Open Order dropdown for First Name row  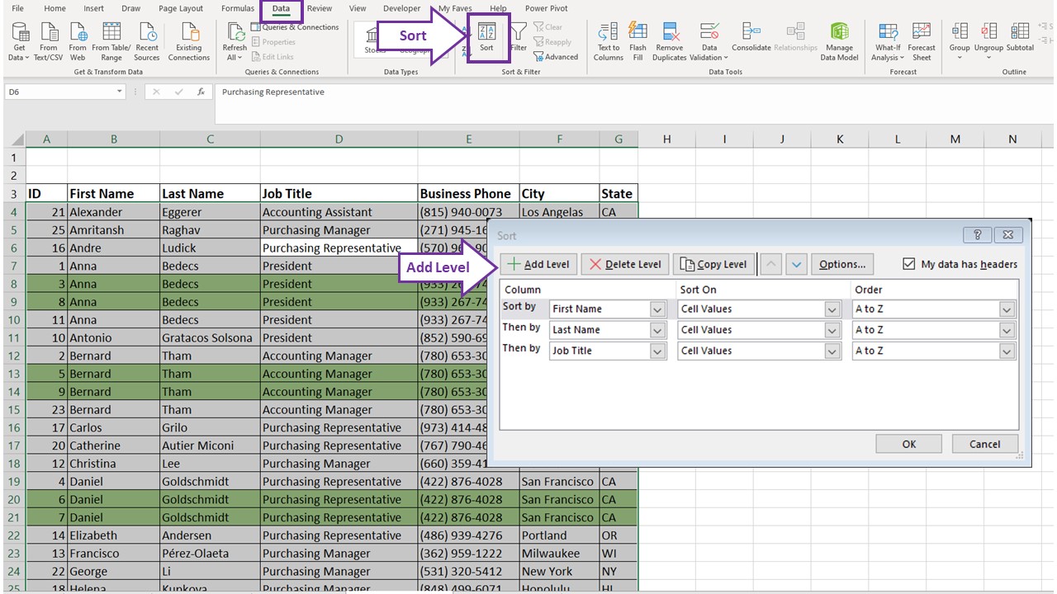[x=1007, y=309]
